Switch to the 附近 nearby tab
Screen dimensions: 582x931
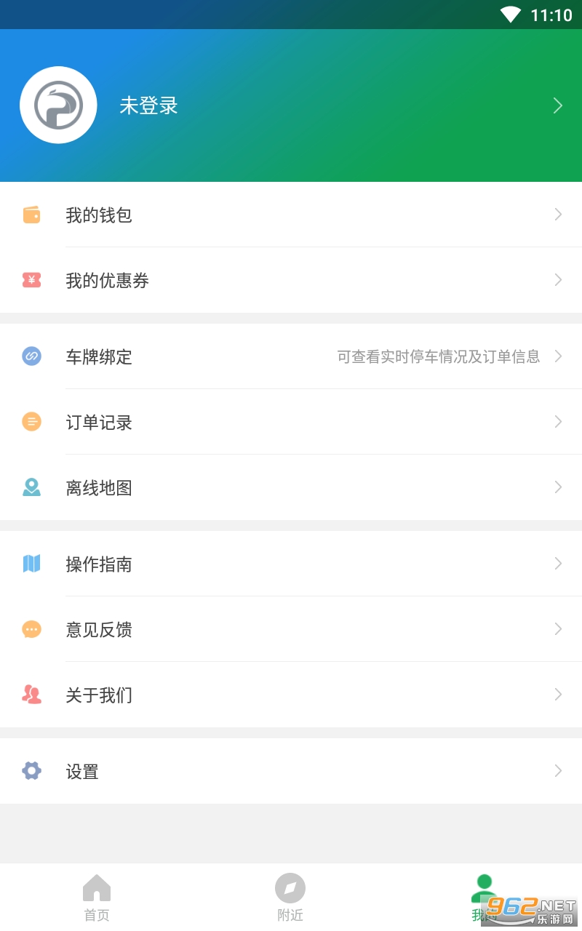(290, 898)
